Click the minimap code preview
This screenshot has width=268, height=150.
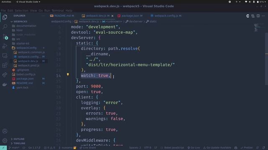click(259, 28)
